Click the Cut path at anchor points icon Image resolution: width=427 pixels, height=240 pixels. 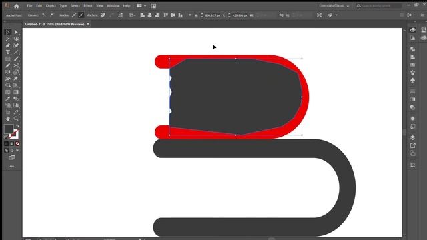tap(121, 15)
